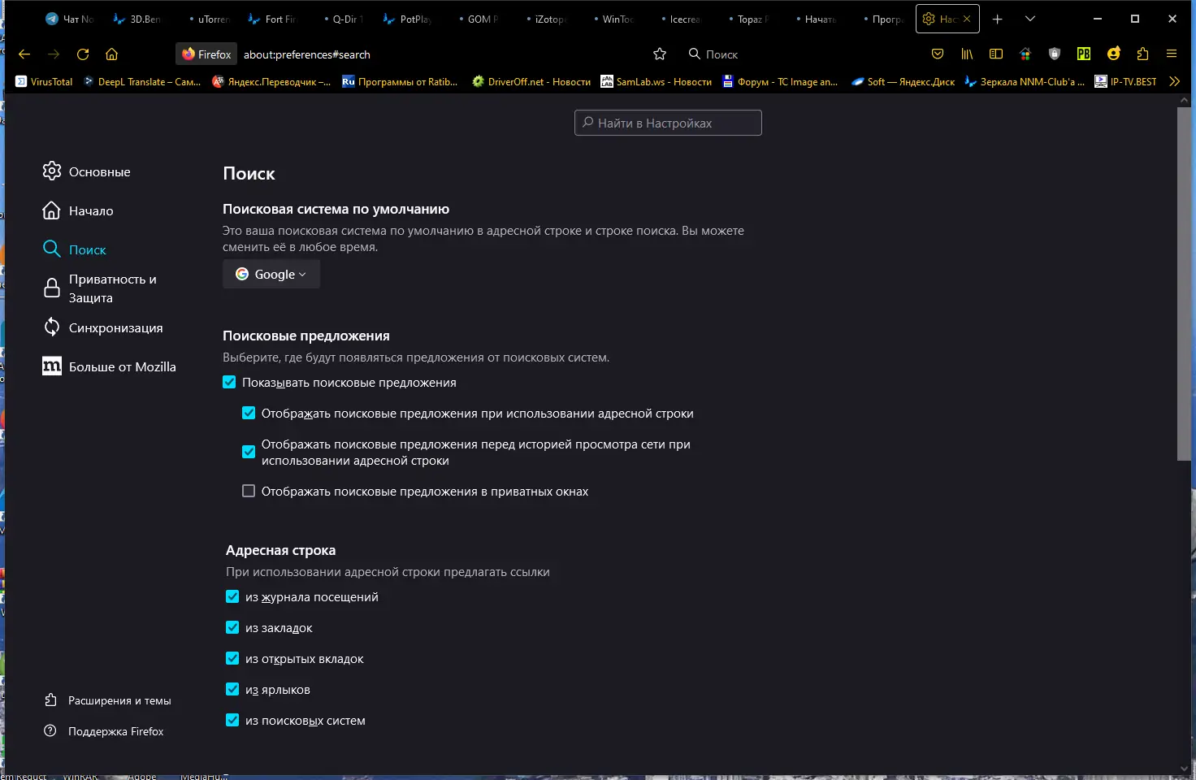List all tabs with dropdown arrow
This screenshot has height=780, width=1196.
click(x=1030, y=19)
